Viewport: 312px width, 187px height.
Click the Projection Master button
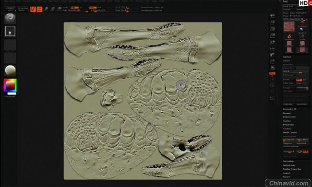pyautogui.click(x=23, y=9)
